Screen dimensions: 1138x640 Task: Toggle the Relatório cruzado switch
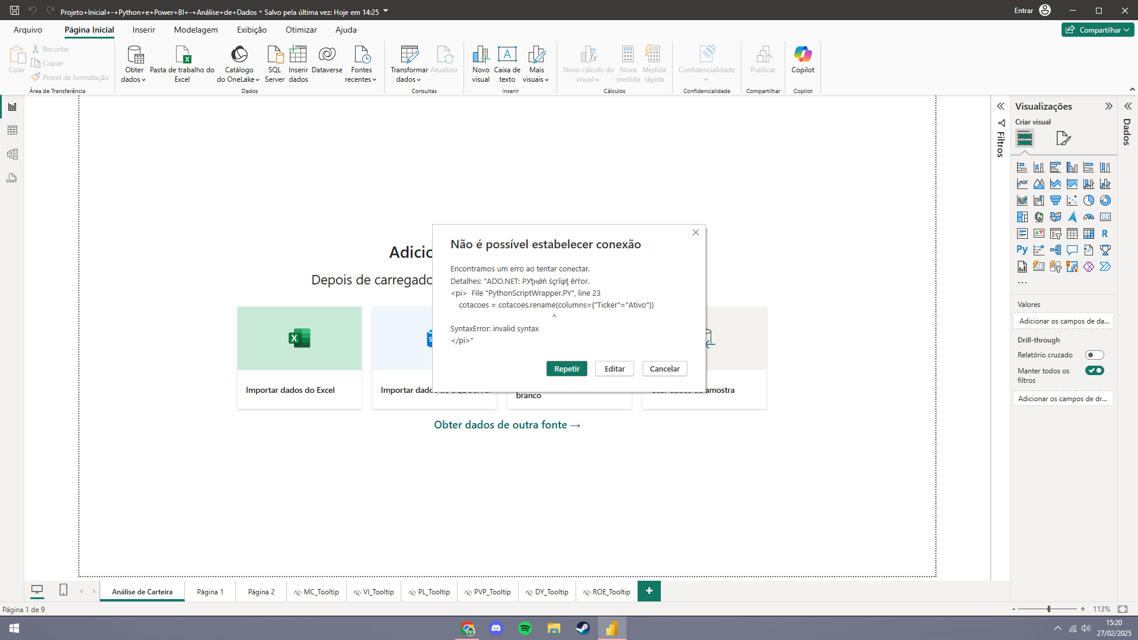point(1094,355)
